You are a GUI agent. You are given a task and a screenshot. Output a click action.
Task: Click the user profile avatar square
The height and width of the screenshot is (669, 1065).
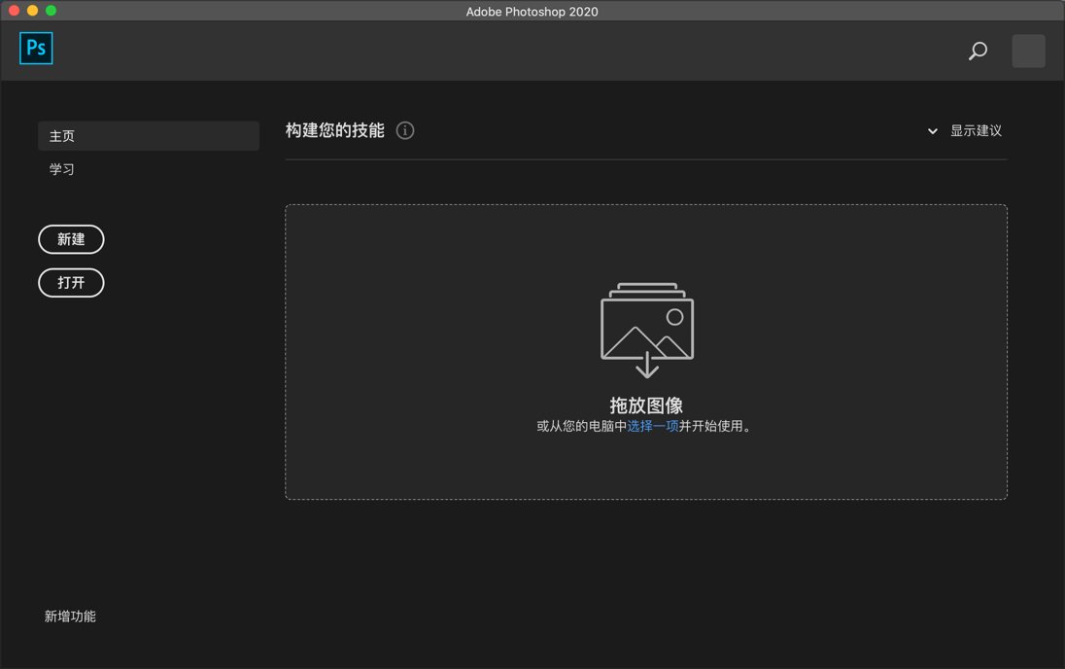[x=1028, y=52]
